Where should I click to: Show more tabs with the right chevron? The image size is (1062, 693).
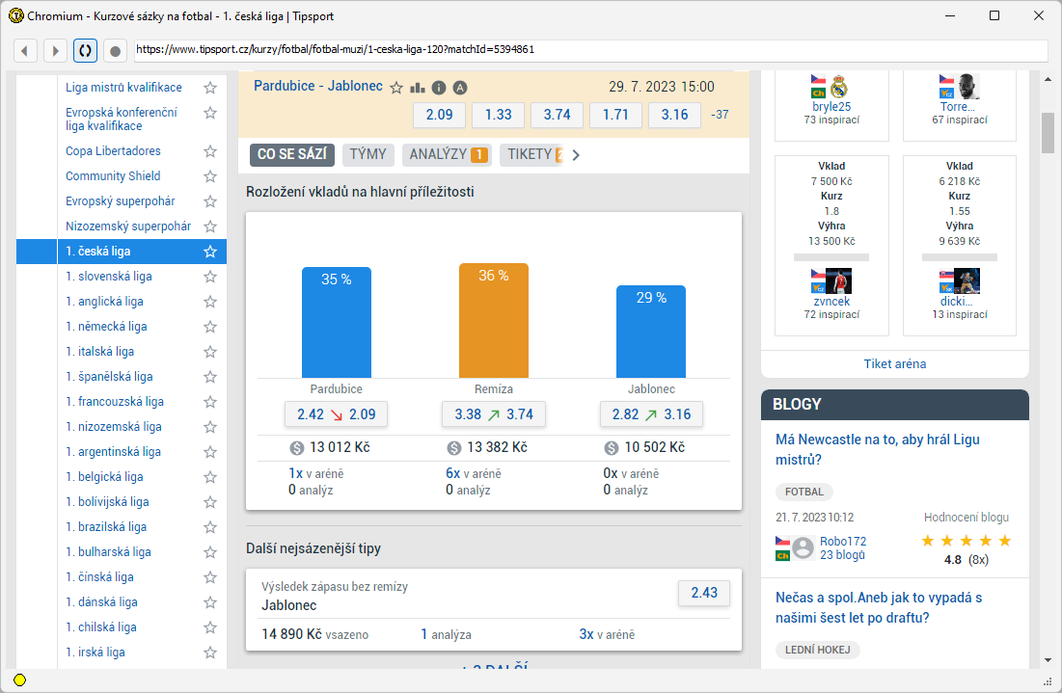pyautogui.click(x=576, y=155)
